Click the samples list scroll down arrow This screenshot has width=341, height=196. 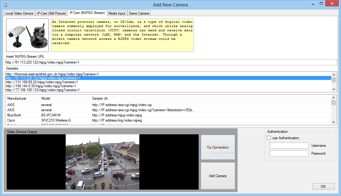(x=334, y=89)
